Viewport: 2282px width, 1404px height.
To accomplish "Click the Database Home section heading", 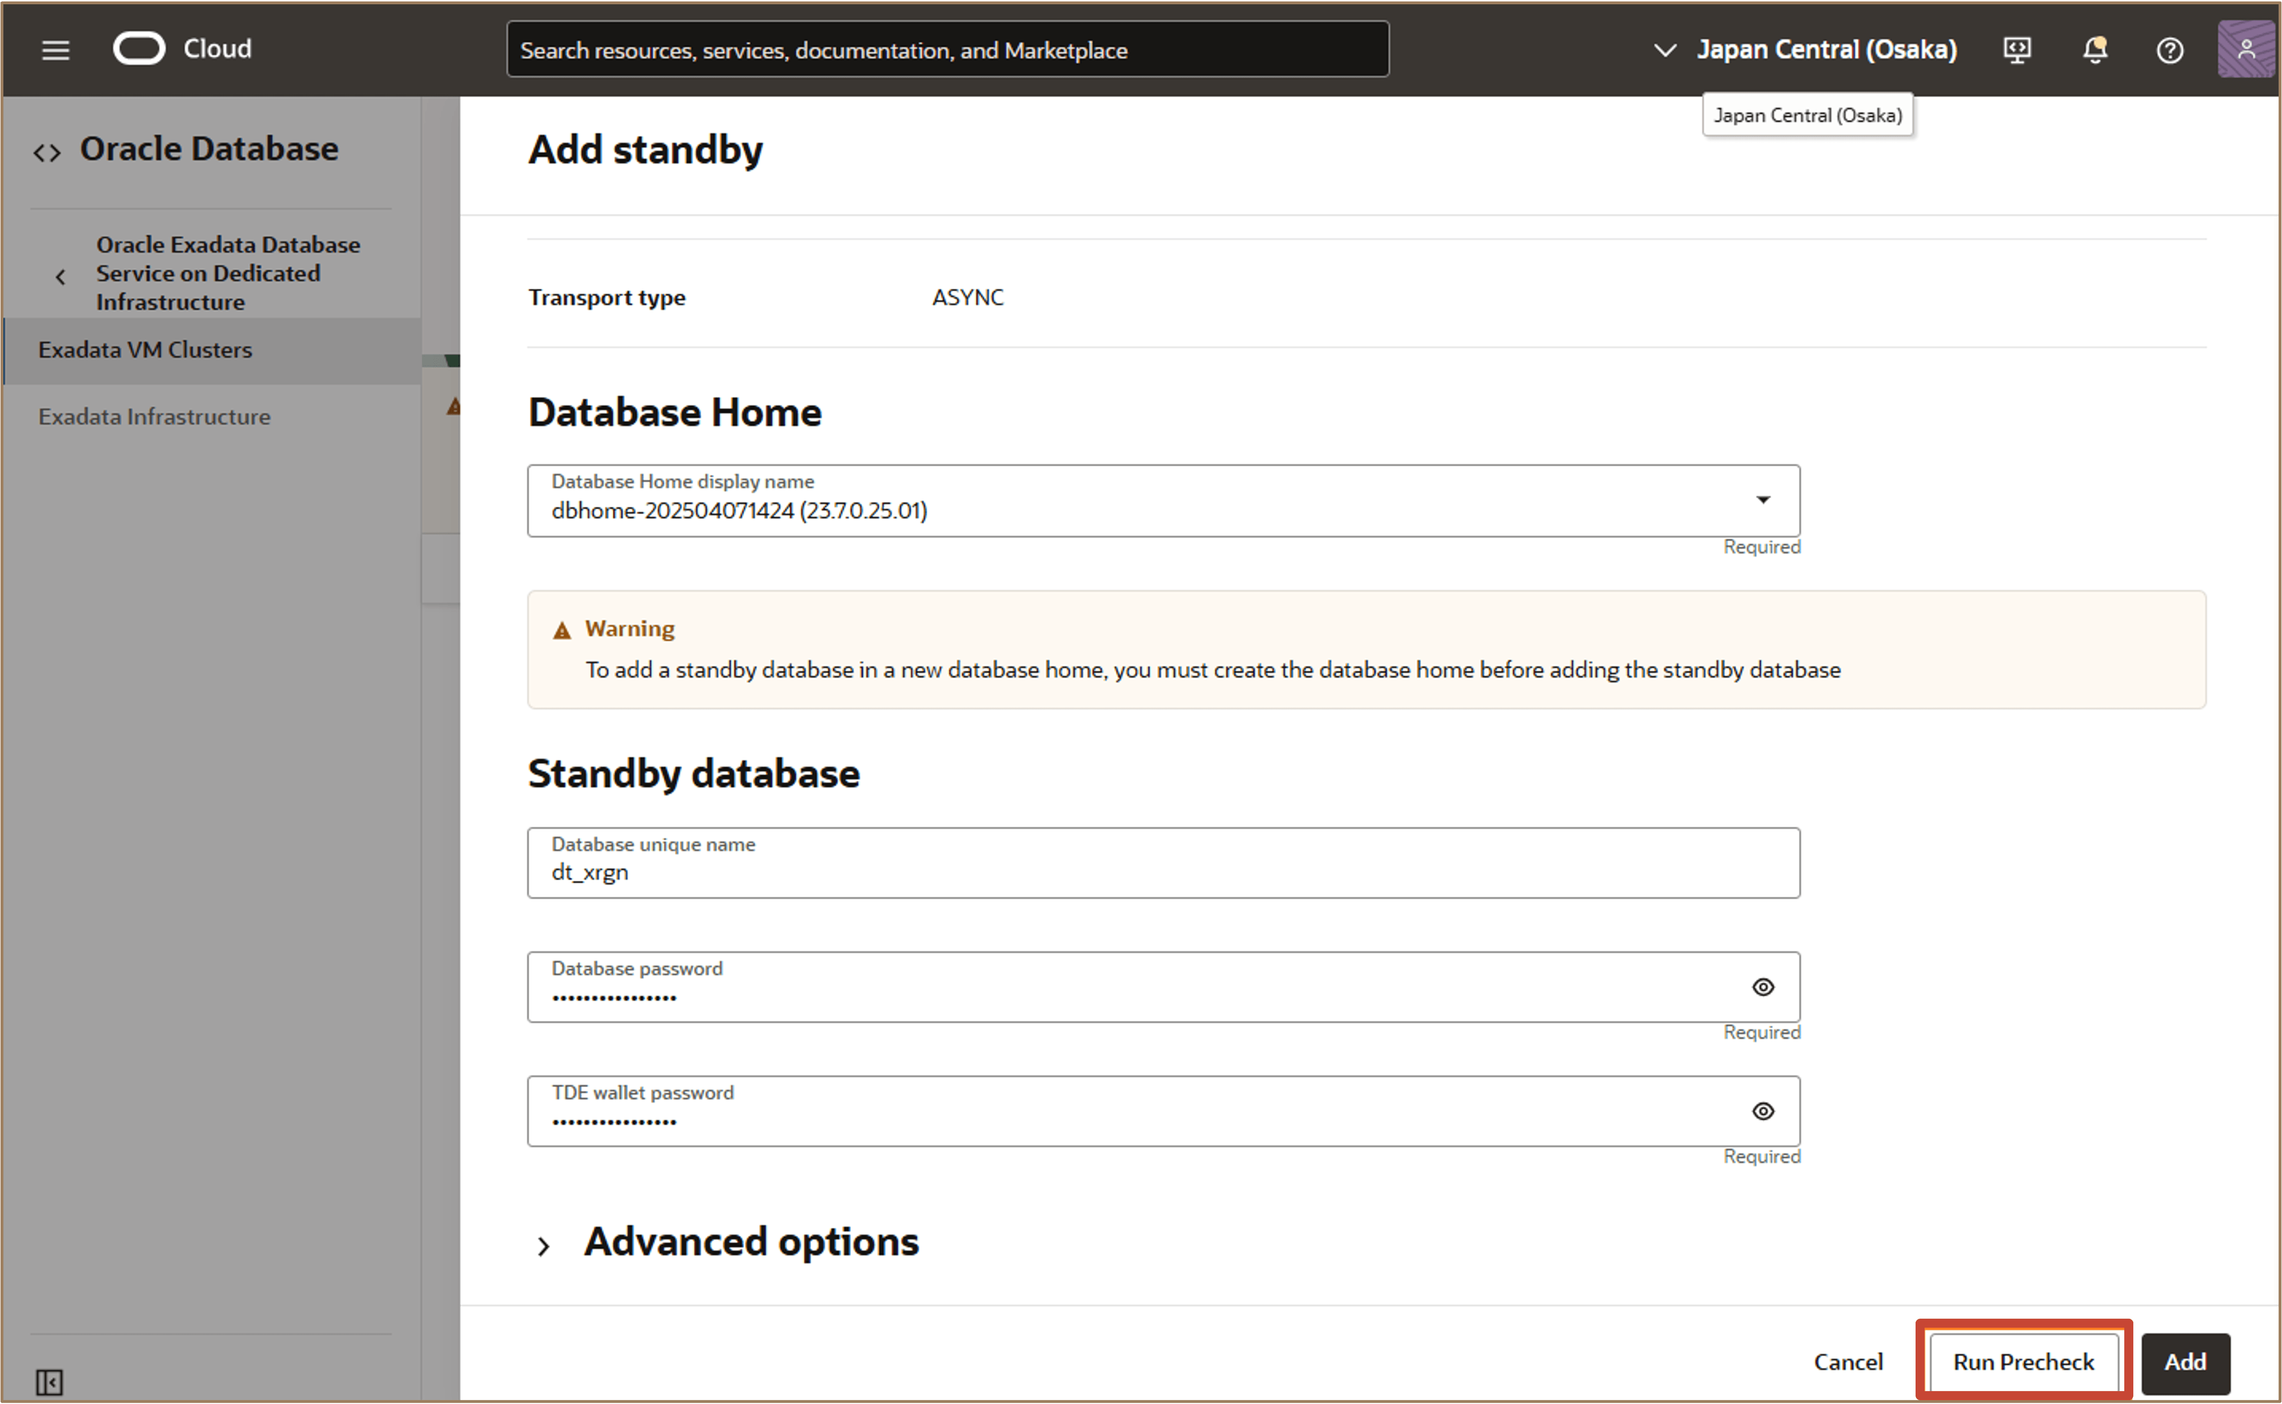I will 675,412.
